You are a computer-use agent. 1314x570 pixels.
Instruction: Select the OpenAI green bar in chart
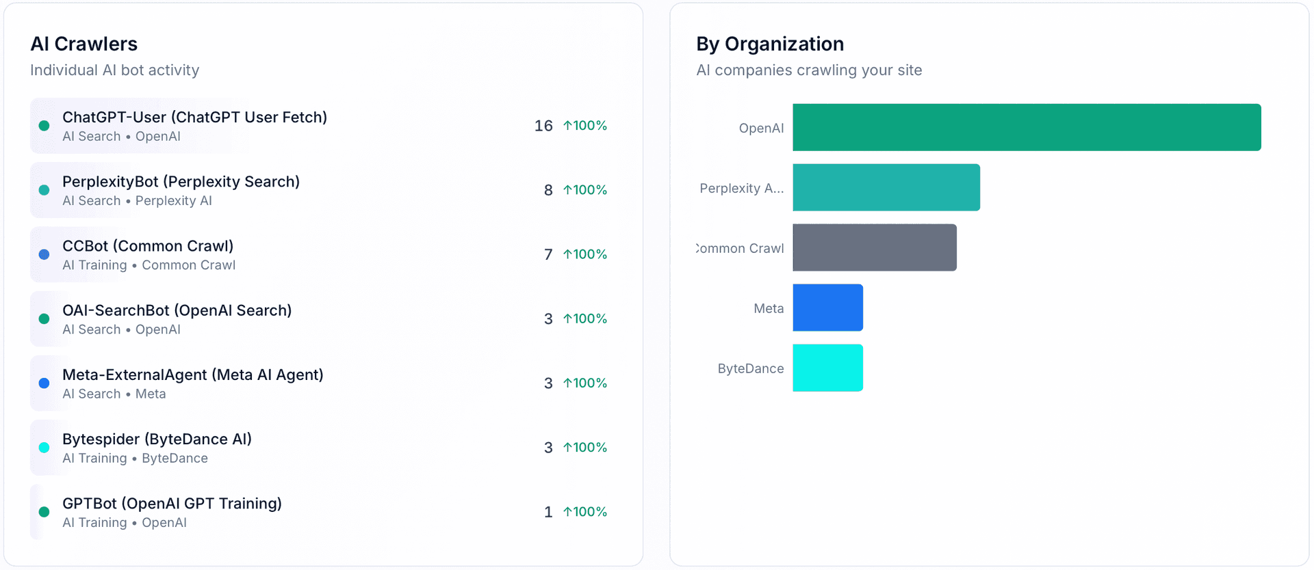click(1027, 127)
